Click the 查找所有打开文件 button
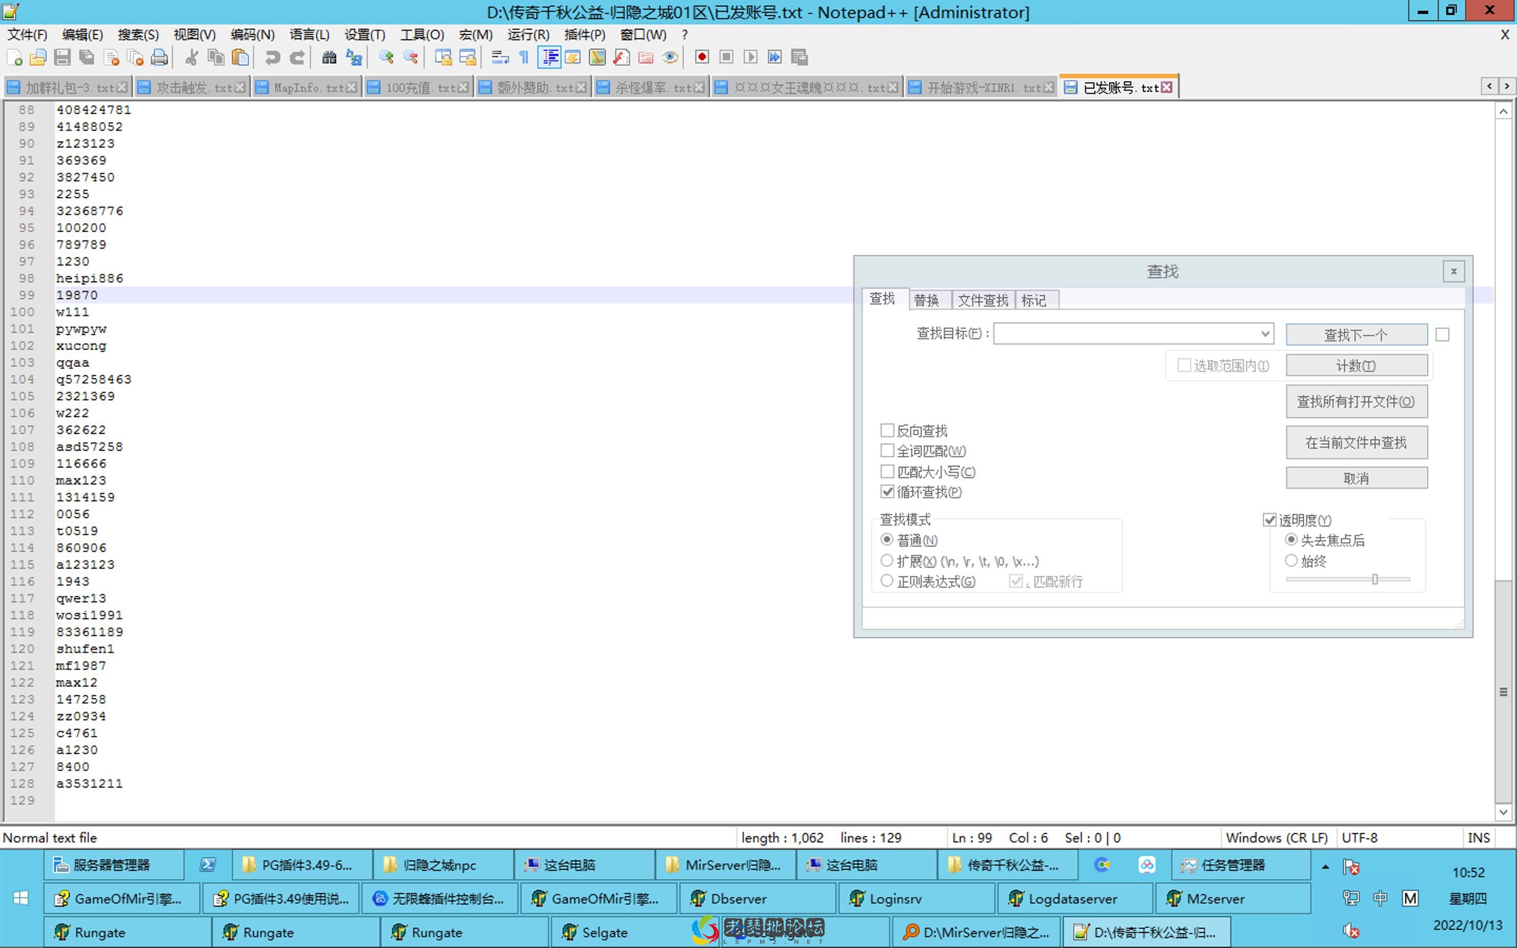Screen dimensions: 1517x948 tap(1356, 401)
